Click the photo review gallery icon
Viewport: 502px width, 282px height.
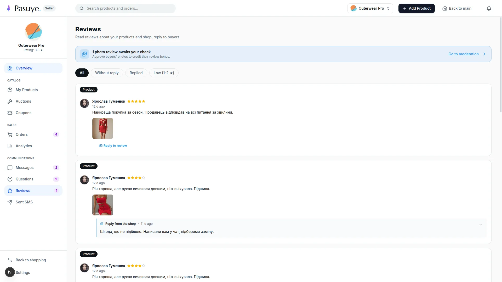pyautogui.click(x=84, y=54)
